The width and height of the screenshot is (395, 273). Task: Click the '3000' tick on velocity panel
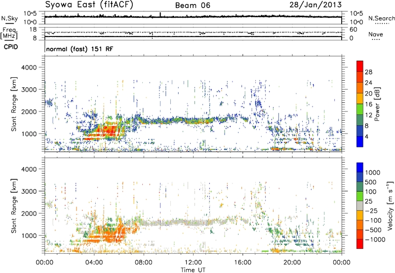(x=29, y=191)
